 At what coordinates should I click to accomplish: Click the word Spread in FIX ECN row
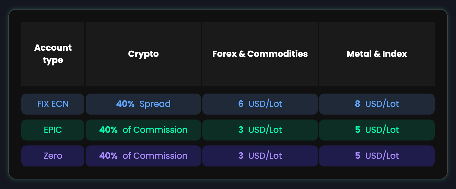pos(155,104)
